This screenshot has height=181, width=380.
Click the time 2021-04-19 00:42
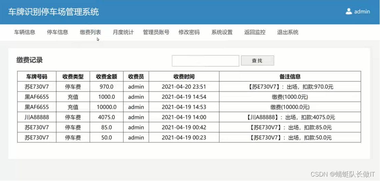(x=184, y=128)
